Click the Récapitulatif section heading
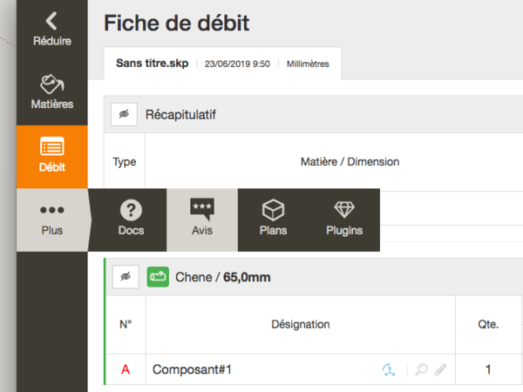The width and height of the screenshot is (523, 392). pyautogui.click(x=180, y=114)
